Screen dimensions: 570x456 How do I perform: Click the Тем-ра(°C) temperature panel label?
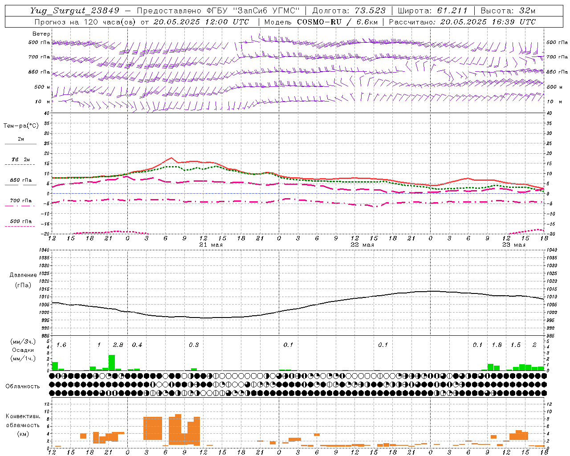21,126
